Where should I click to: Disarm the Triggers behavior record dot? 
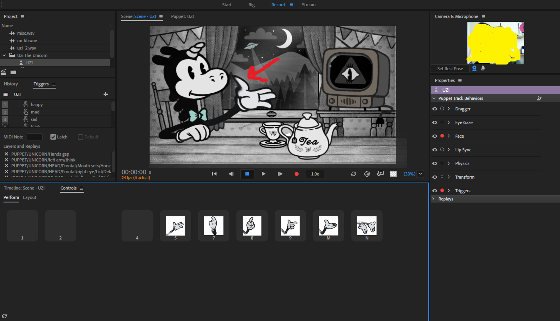[442, 191]
